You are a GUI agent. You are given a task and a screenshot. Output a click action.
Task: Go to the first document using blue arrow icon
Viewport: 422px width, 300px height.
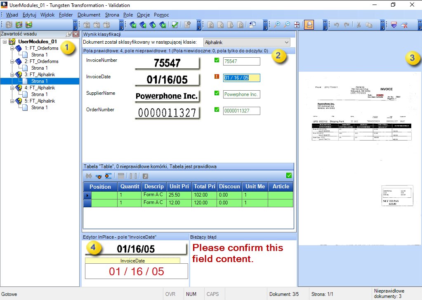point(133,25)
